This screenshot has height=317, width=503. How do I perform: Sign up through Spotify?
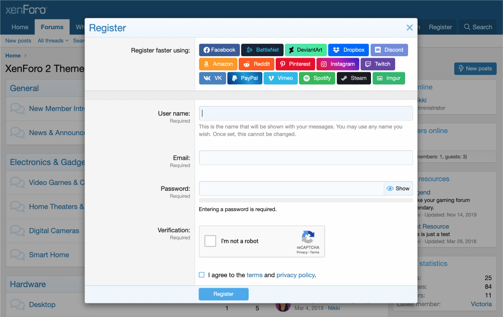coord(317,78)
